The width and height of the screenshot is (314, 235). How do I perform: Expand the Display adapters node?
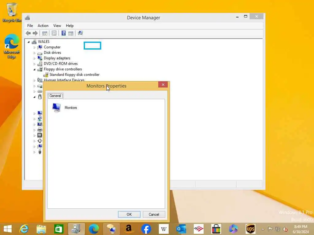point(34,58)
